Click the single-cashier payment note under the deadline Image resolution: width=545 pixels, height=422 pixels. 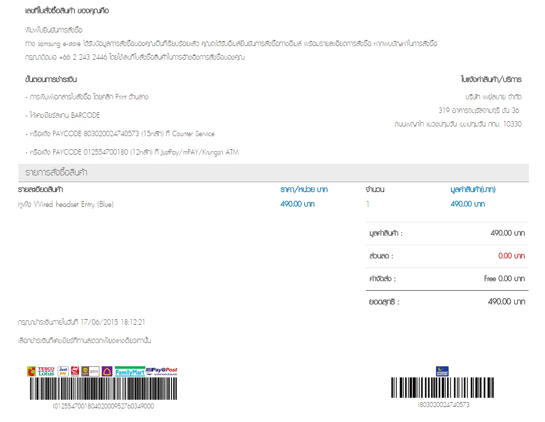point(84,341)
